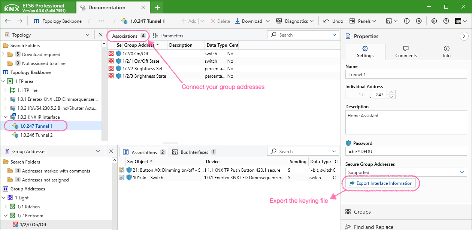Close the Topology panel
Viewport: 472px width, 230px height.
pos(100,35)
